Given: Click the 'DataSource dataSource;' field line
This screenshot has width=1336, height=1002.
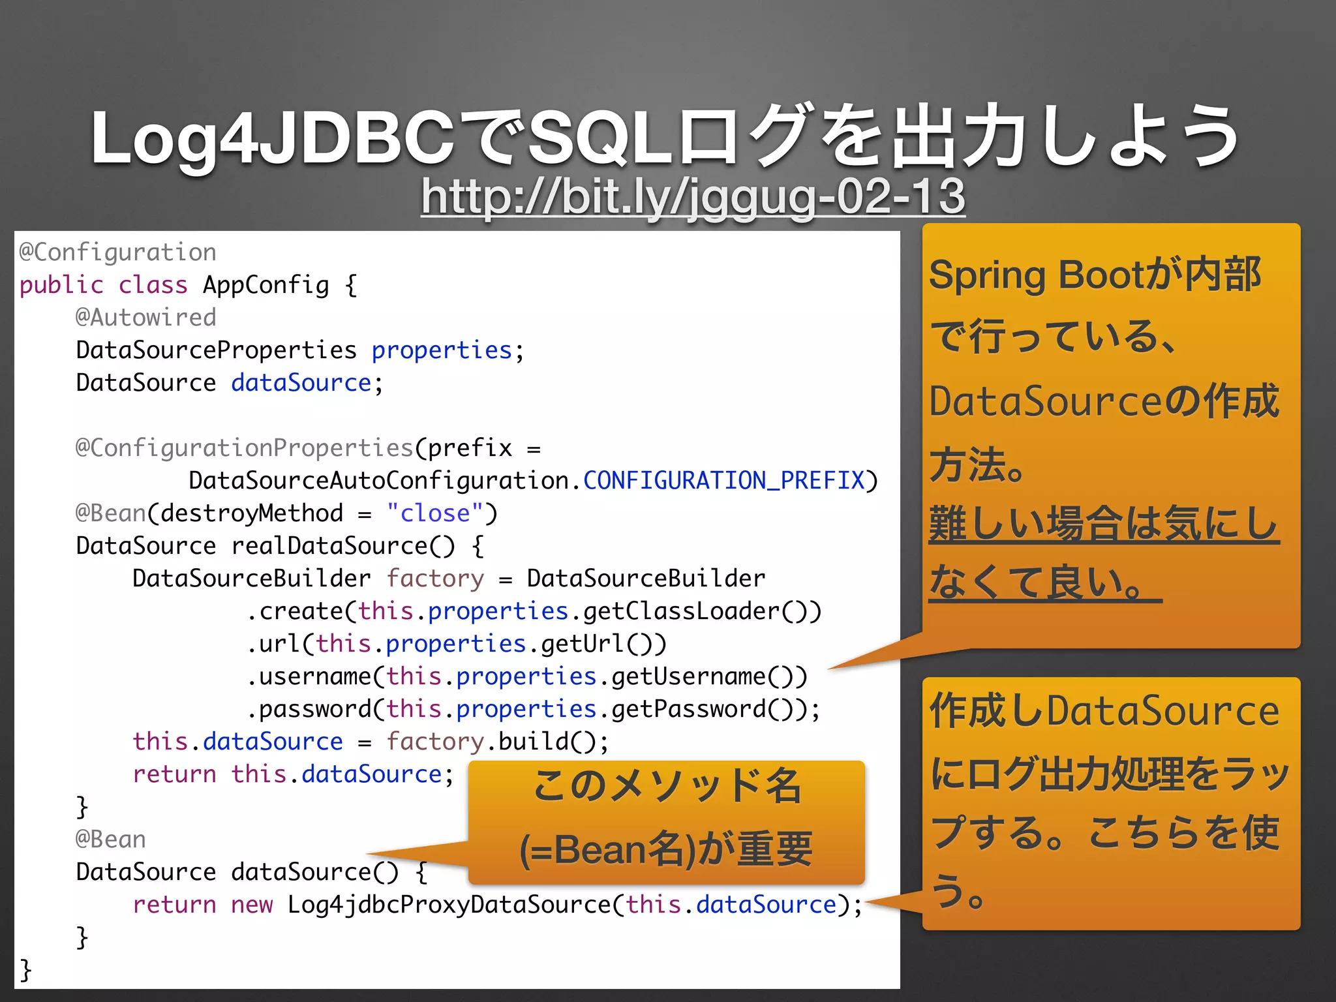Looking at the screenshot, I should click(230, 383).
